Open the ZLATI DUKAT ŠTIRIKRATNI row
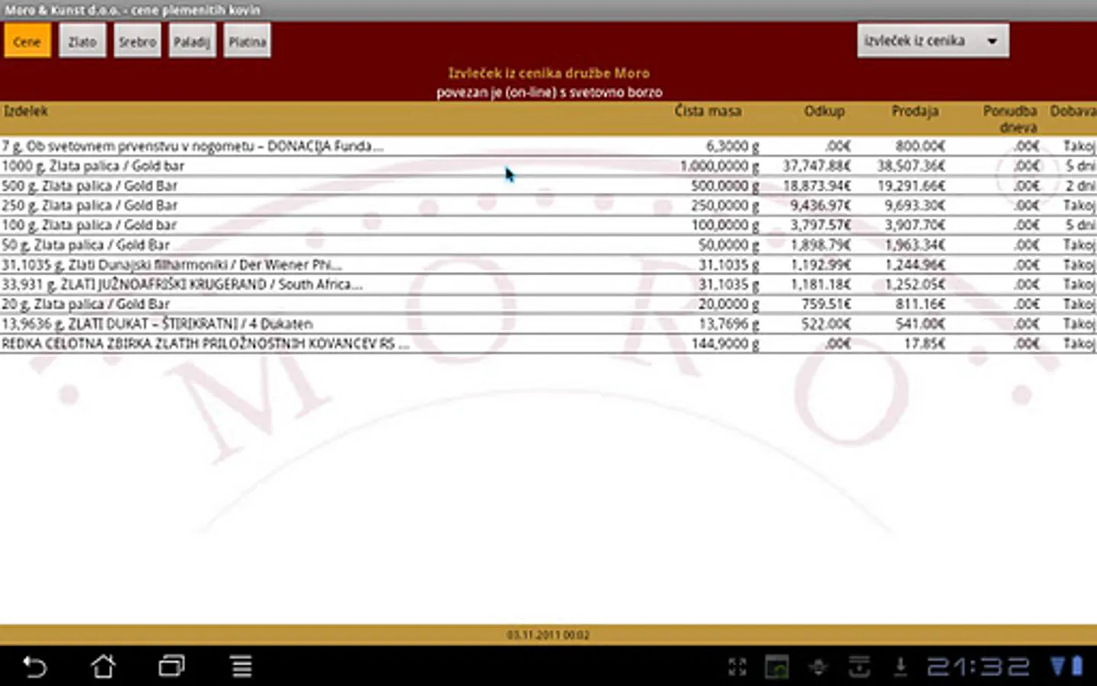Image resolution: width=1097 pixels, height=686 pixels. [548, 324]
